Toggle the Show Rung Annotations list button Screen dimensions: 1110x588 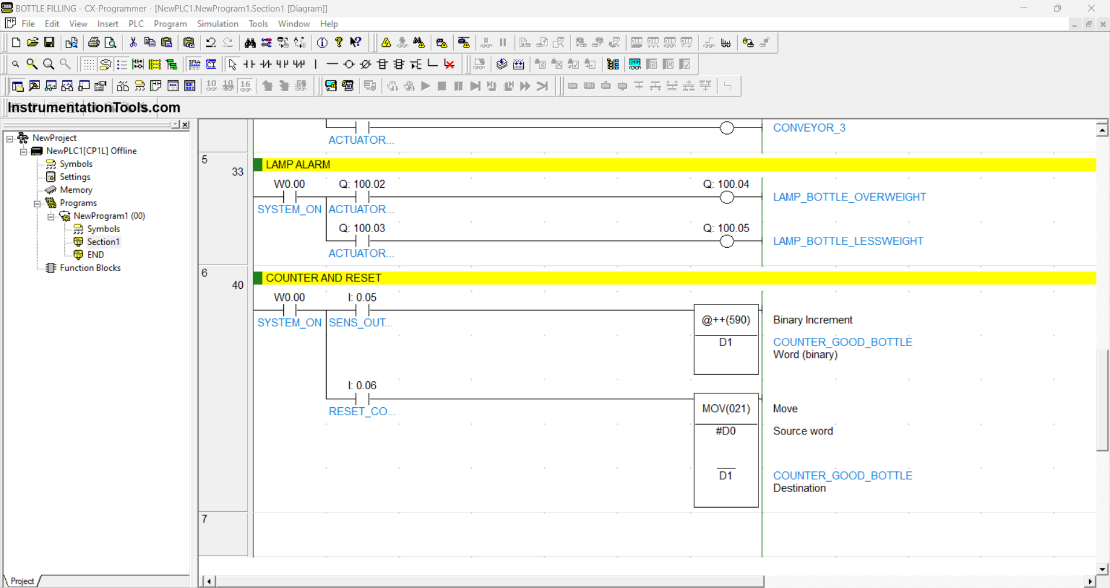[122, 64]
